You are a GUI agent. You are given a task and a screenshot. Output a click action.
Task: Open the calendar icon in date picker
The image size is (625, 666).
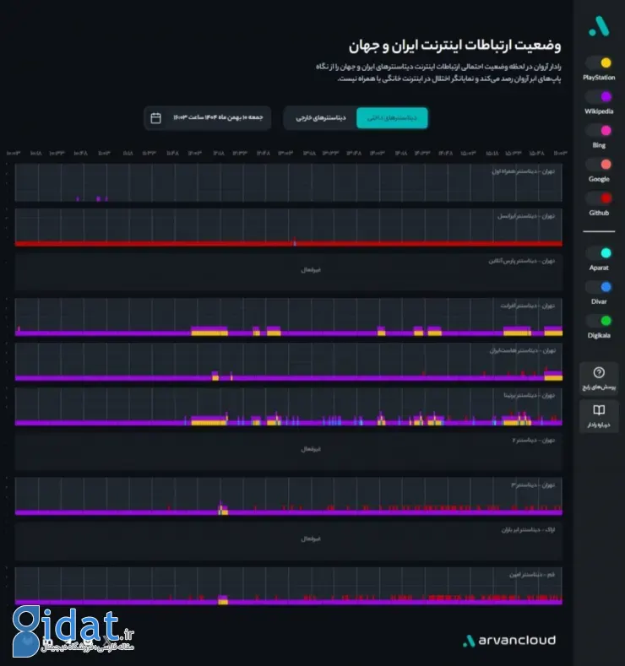(x=155, y=118)
